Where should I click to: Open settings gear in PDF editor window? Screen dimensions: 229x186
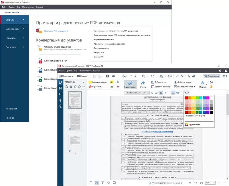point(220,71)
